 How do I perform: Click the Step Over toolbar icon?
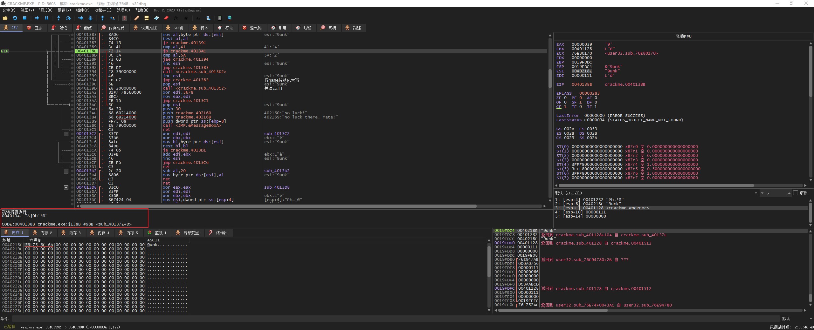[68, 18]
